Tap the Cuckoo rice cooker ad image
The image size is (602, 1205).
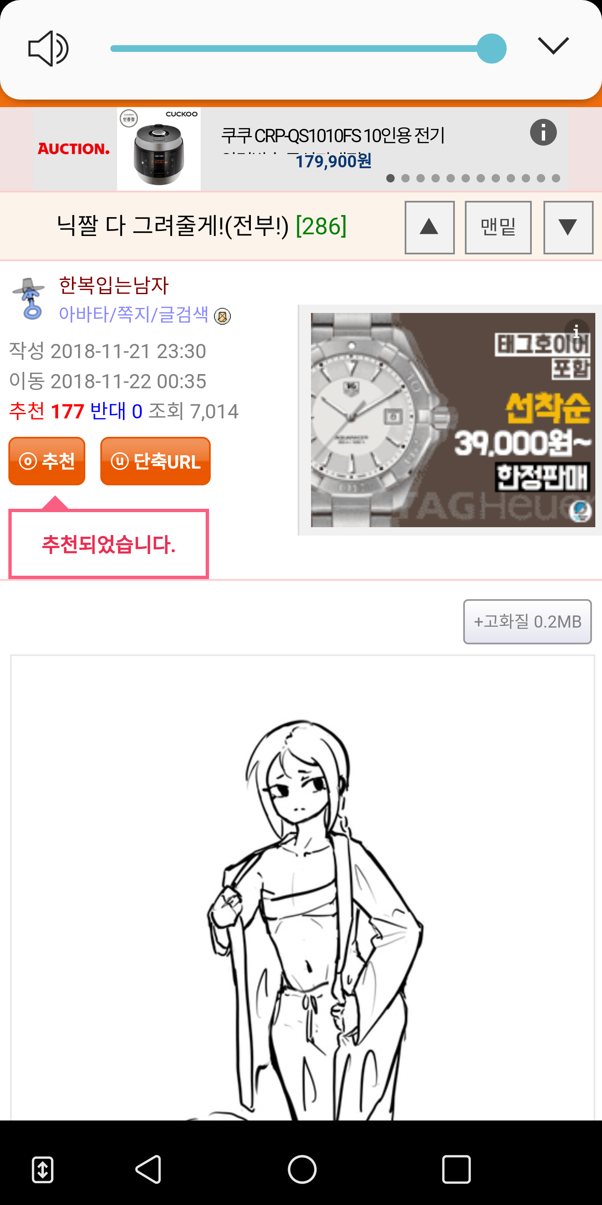(x=159, y=149)
